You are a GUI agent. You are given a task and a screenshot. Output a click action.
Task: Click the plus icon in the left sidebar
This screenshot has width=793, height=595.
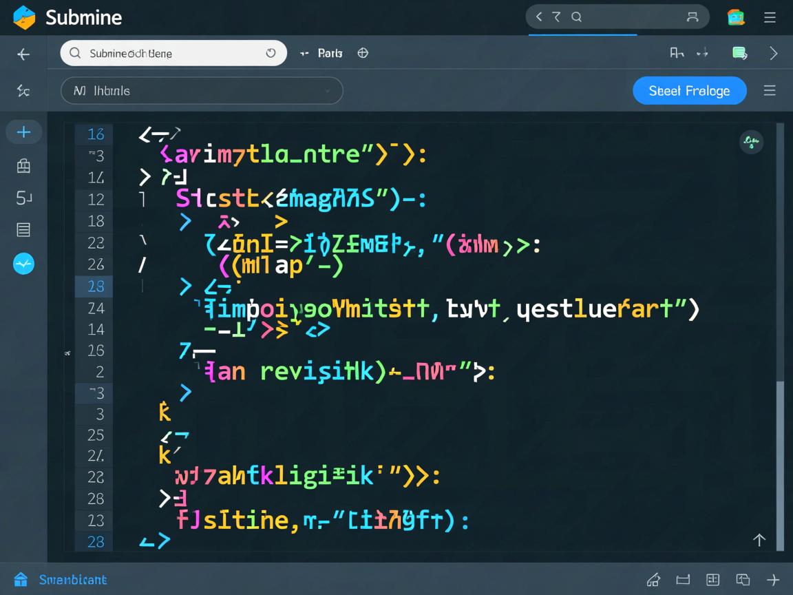point(23,132)
